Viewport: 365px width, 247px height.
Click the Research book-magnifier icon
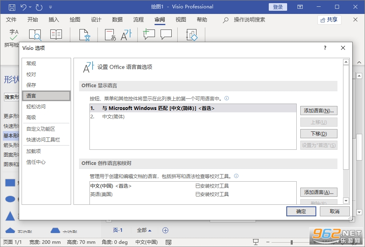[x=35, y=35]
